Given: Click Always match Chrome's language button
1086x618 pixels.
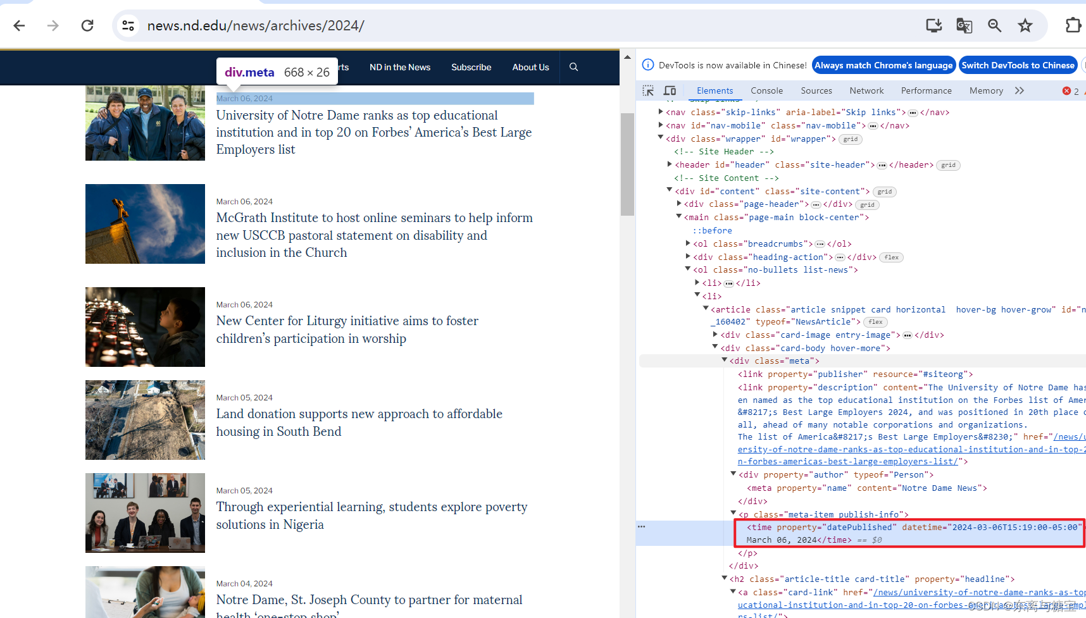Looking at the screenshot, I should coord(883,65).
